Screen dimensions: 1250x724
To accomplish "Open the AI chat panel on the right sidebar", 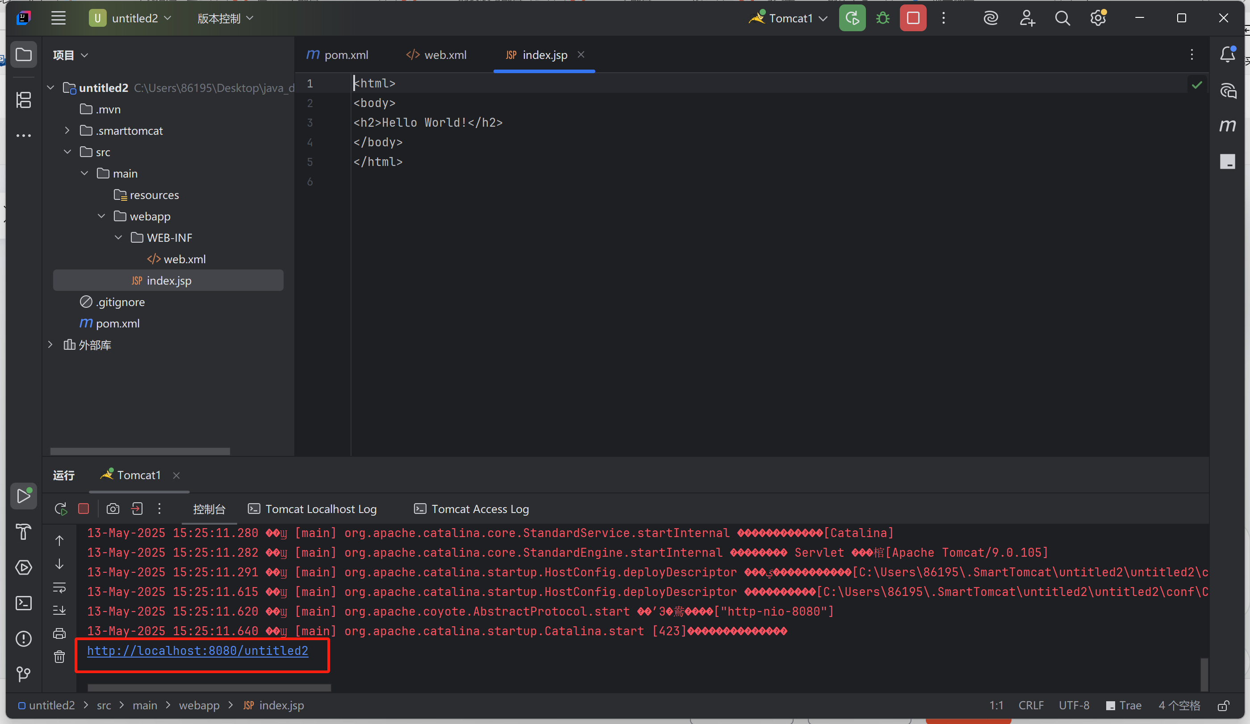I will coord(1228,91).
